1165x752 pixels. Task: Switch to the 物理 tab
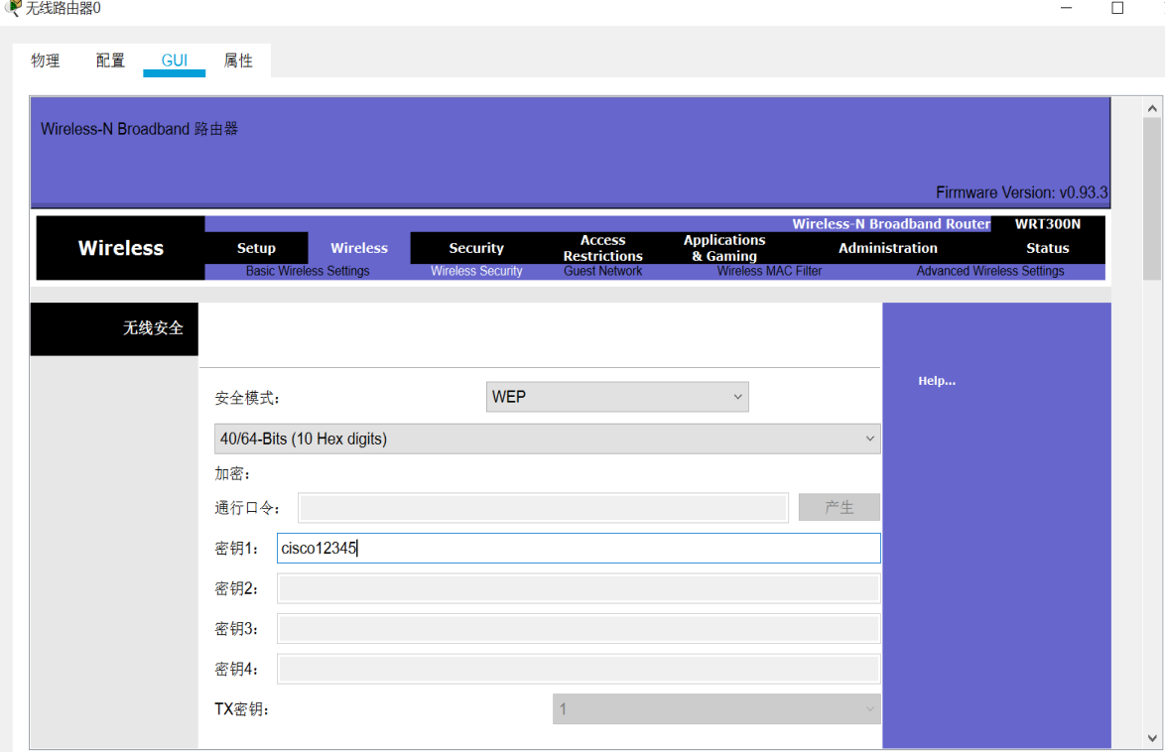(x=46, y=61)
